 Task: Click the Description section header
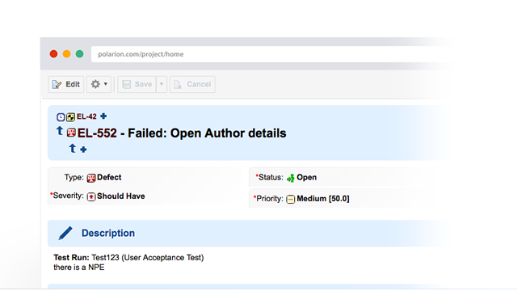pos(108,234)
